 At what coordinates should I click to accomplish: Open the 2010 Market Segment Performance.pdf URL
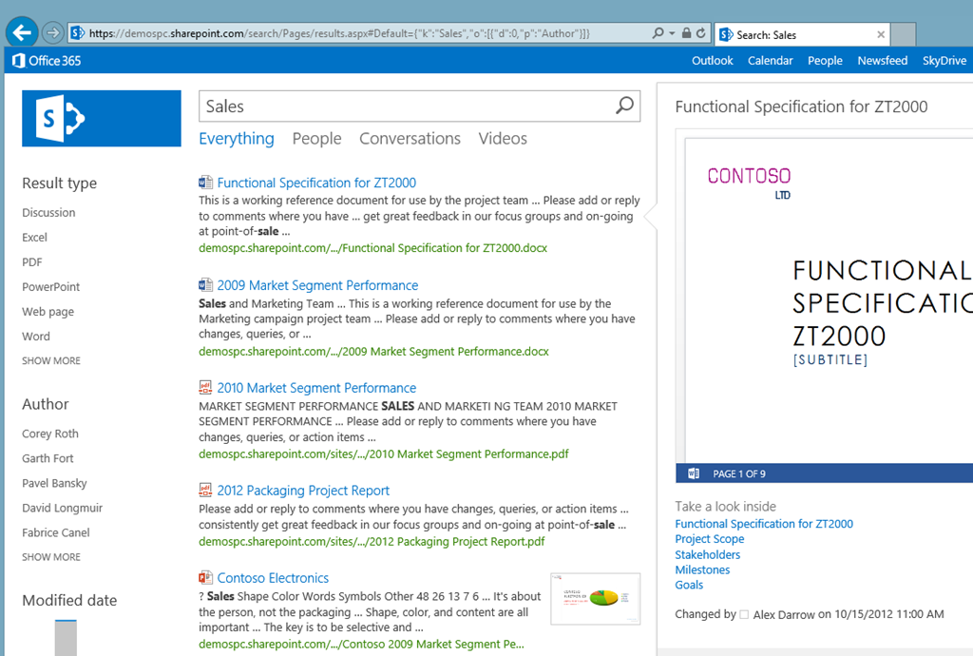384,453
